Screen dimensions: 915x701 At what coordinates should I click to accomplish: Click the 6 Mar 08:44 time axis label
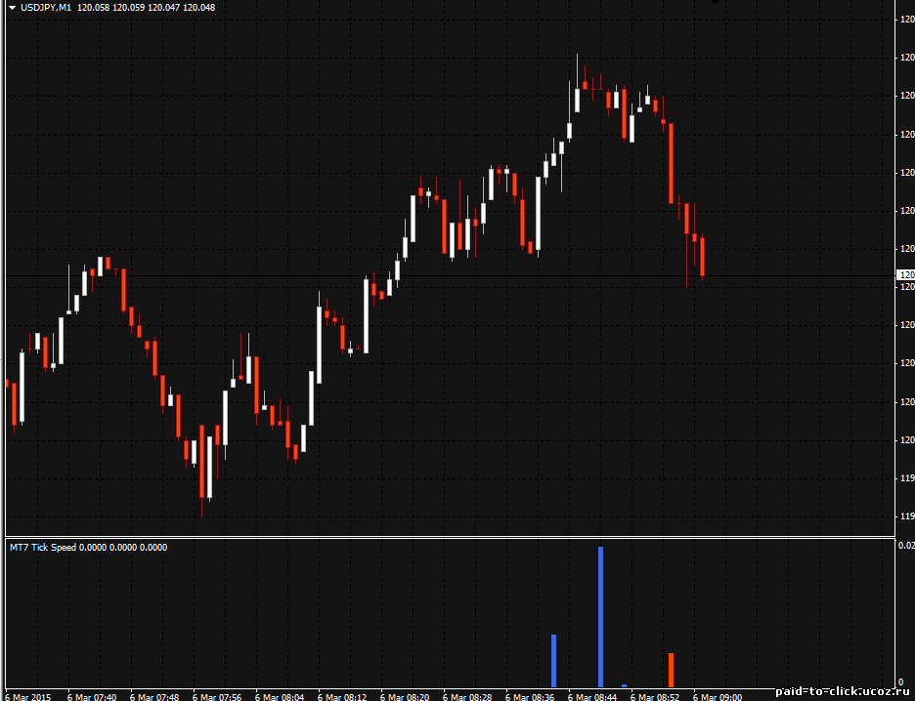592,696
